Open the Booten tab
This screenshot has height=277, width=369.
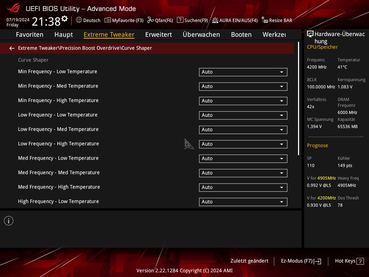pyautogui.click(x=241, y=35)
